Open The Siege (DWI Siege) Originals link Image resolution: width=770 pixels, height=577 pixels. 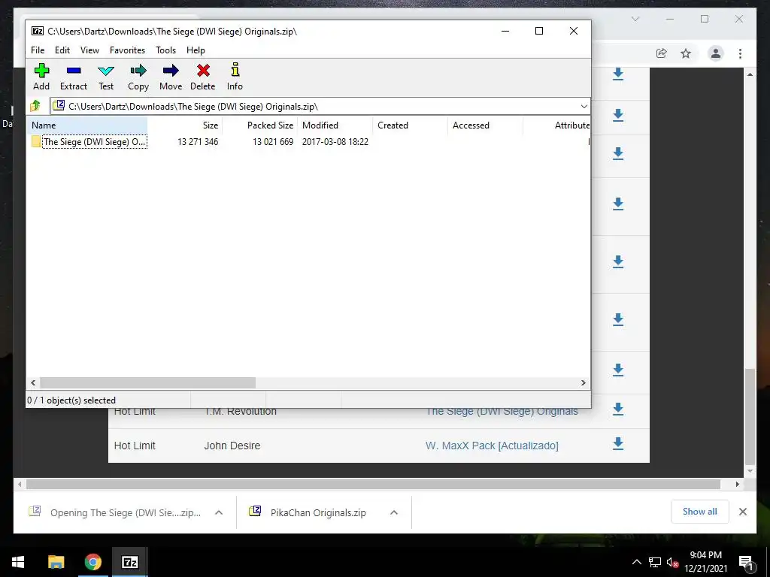tap(502, 412)
